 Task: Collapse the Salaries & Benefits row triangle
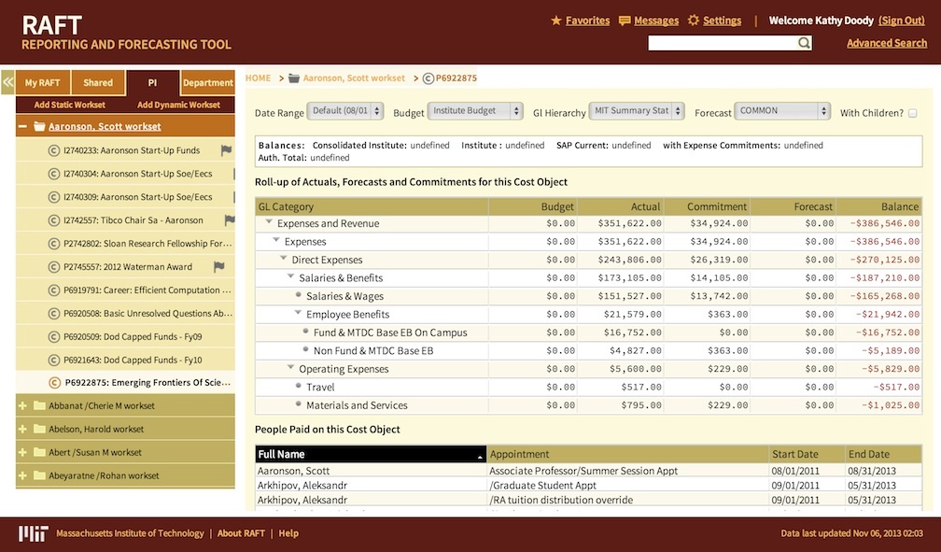pyautogui.click(x=290, y=276)
